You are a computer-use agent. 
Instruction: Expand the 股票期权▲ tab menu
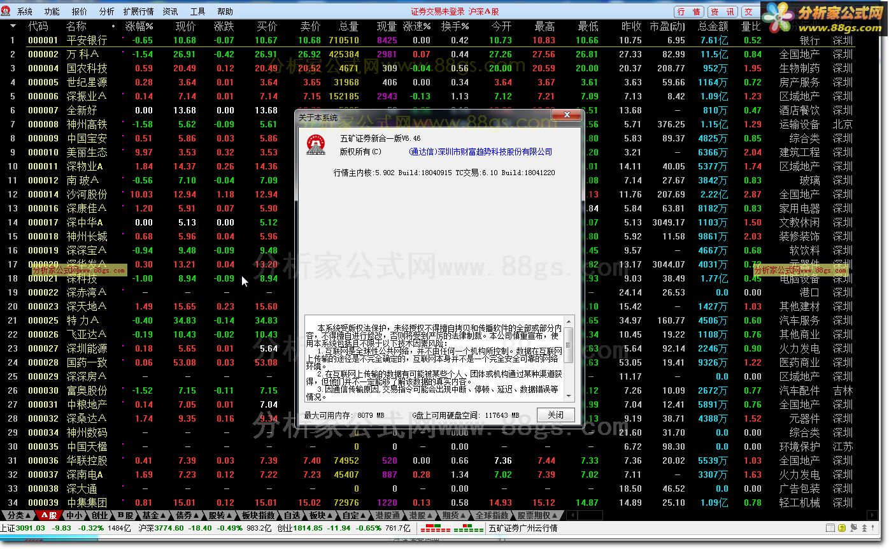pyautogui.click(x=537, y=515)
